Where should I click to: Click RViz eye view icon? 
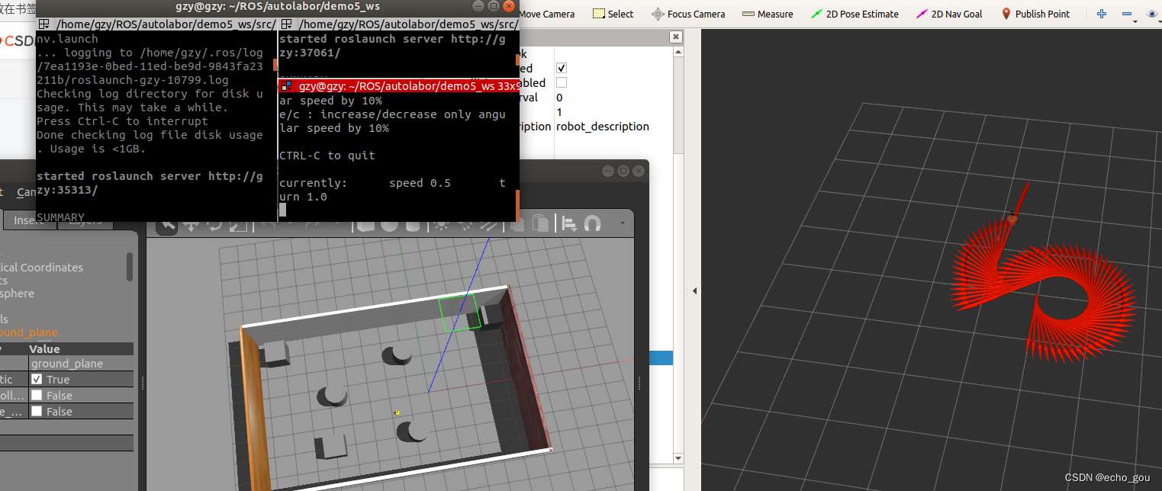click(x=1152, y=14)
